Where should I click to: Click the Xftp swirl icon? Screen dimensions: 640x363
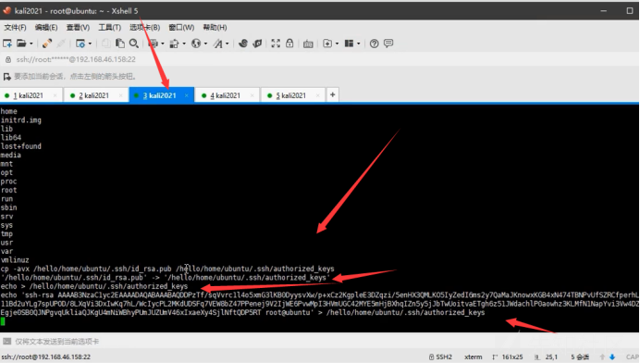pyautogui.click(x=243, y=44)
